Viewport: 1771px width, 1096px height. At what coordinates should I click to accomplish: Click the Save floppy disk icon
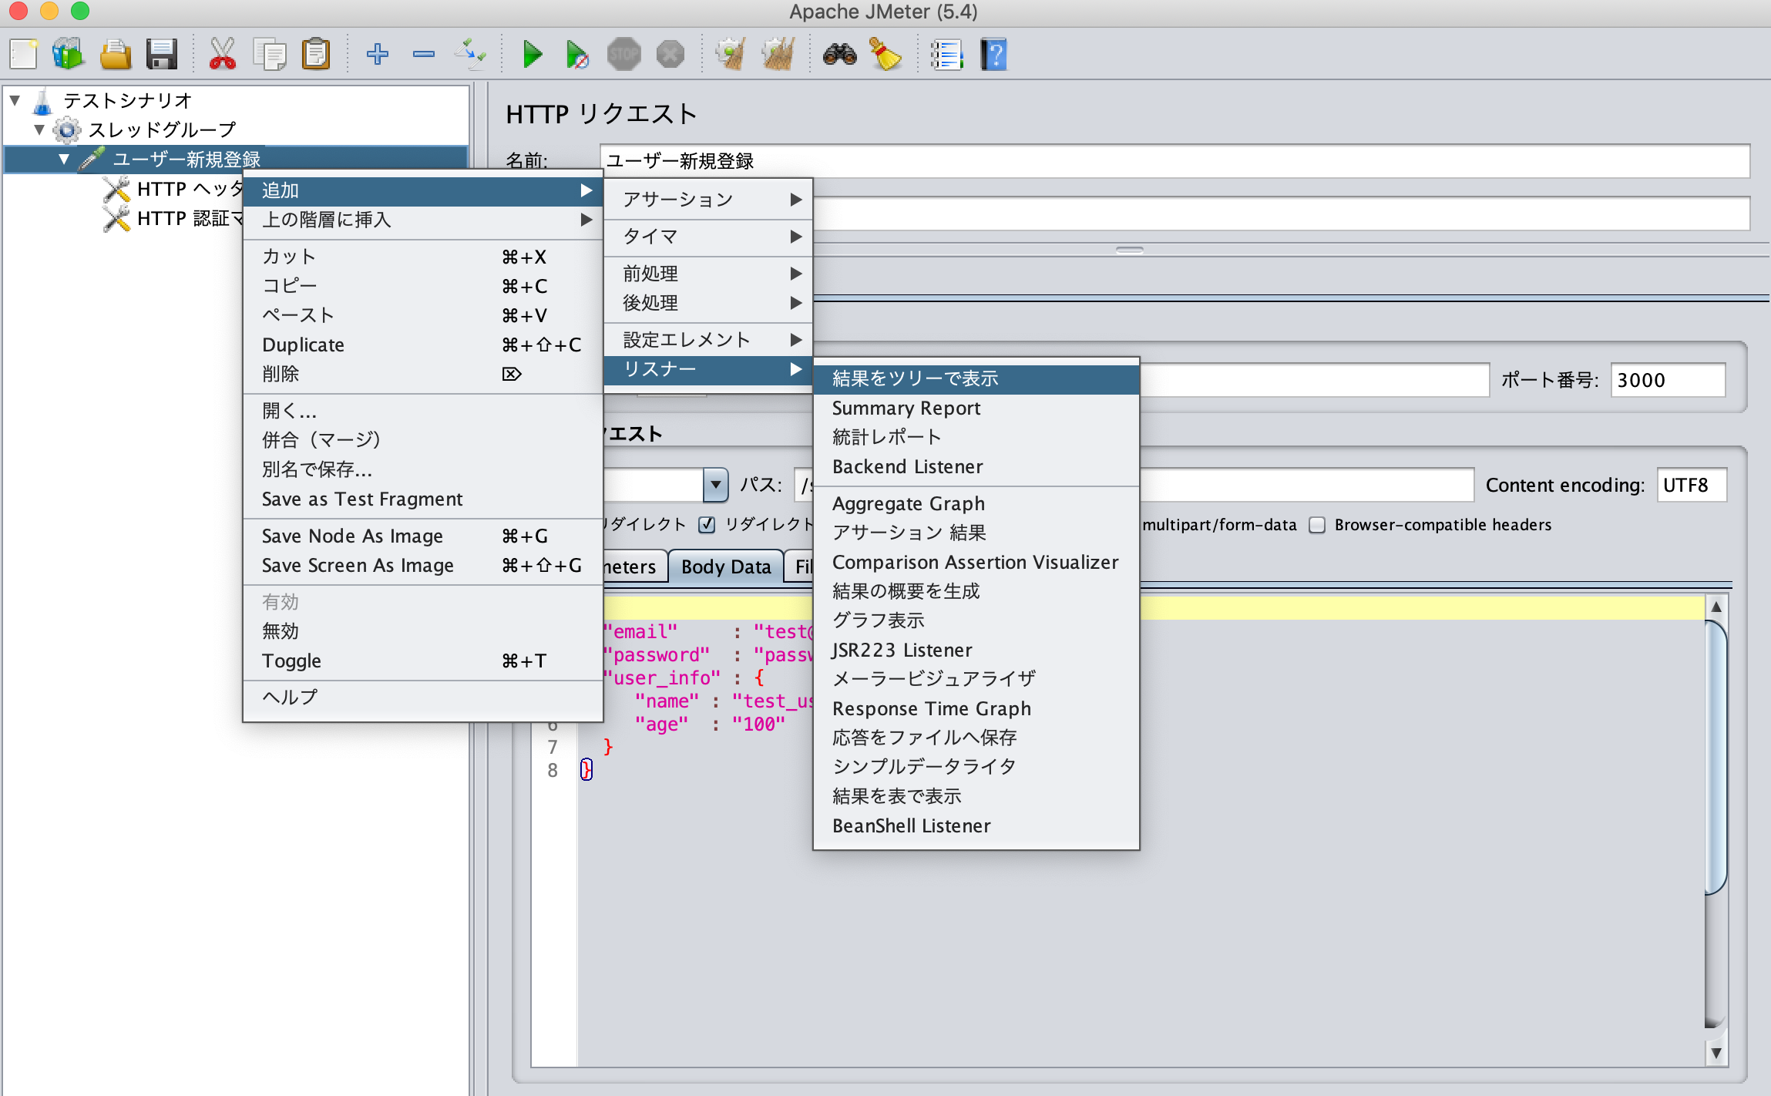162,55
